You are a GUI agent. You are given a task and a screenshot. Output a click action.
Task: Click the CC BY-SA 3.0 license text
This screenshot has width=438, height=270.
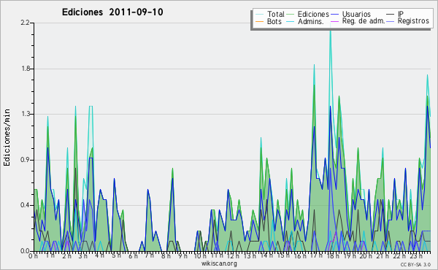point(415,265)
